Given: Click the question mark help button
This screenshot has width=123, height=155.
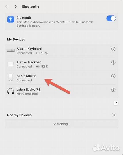Looking at the screenshot, I should click(116, 103).
